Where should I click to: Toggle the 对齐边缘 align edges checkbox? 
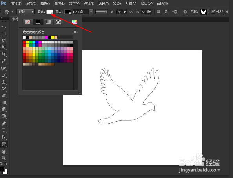coord(213,12)
